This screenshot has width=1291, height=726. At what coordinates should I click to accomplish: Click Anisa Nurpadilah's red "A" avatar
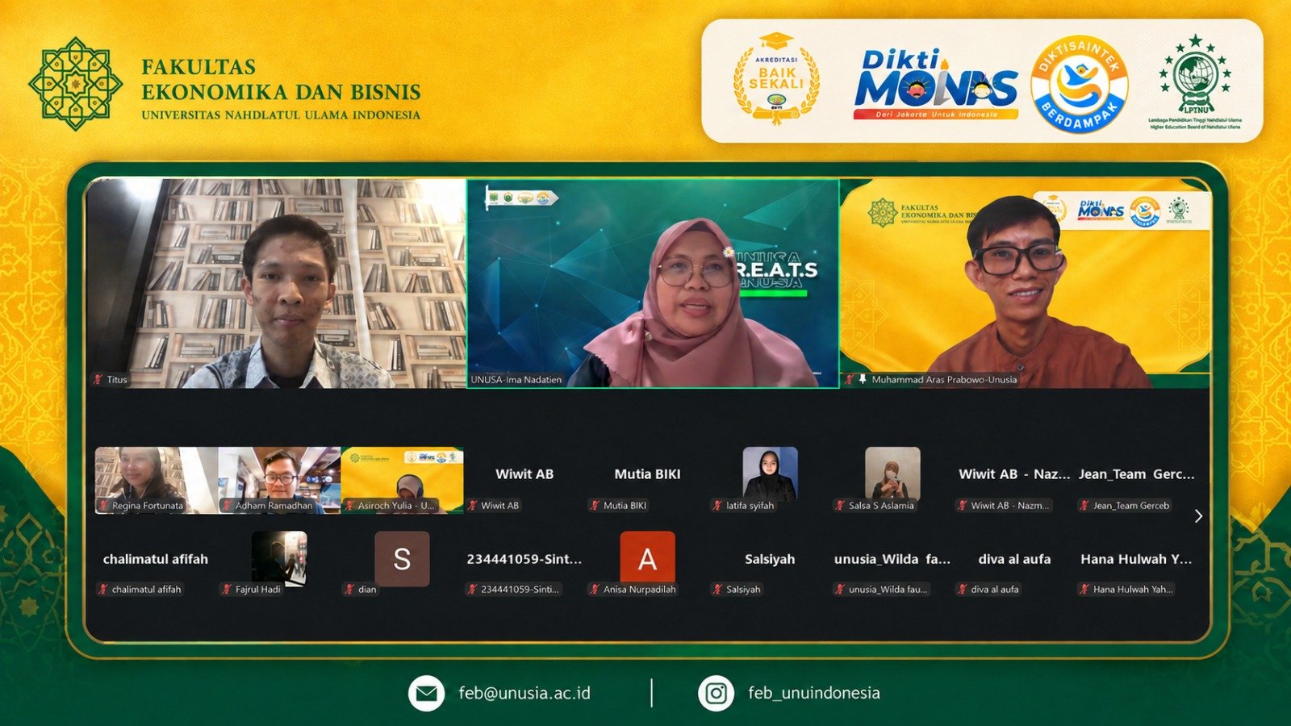[647, 558]
